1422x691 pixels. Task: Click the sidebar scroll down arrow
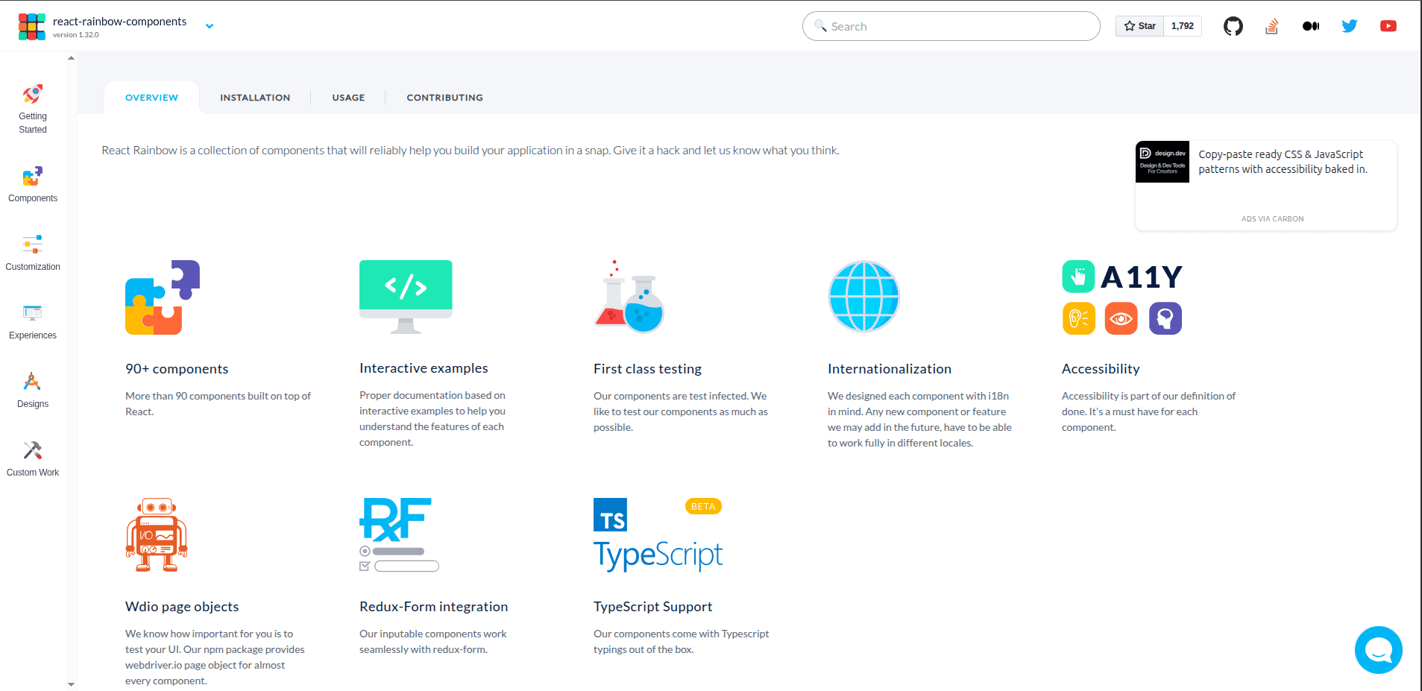tap(71, 684)
